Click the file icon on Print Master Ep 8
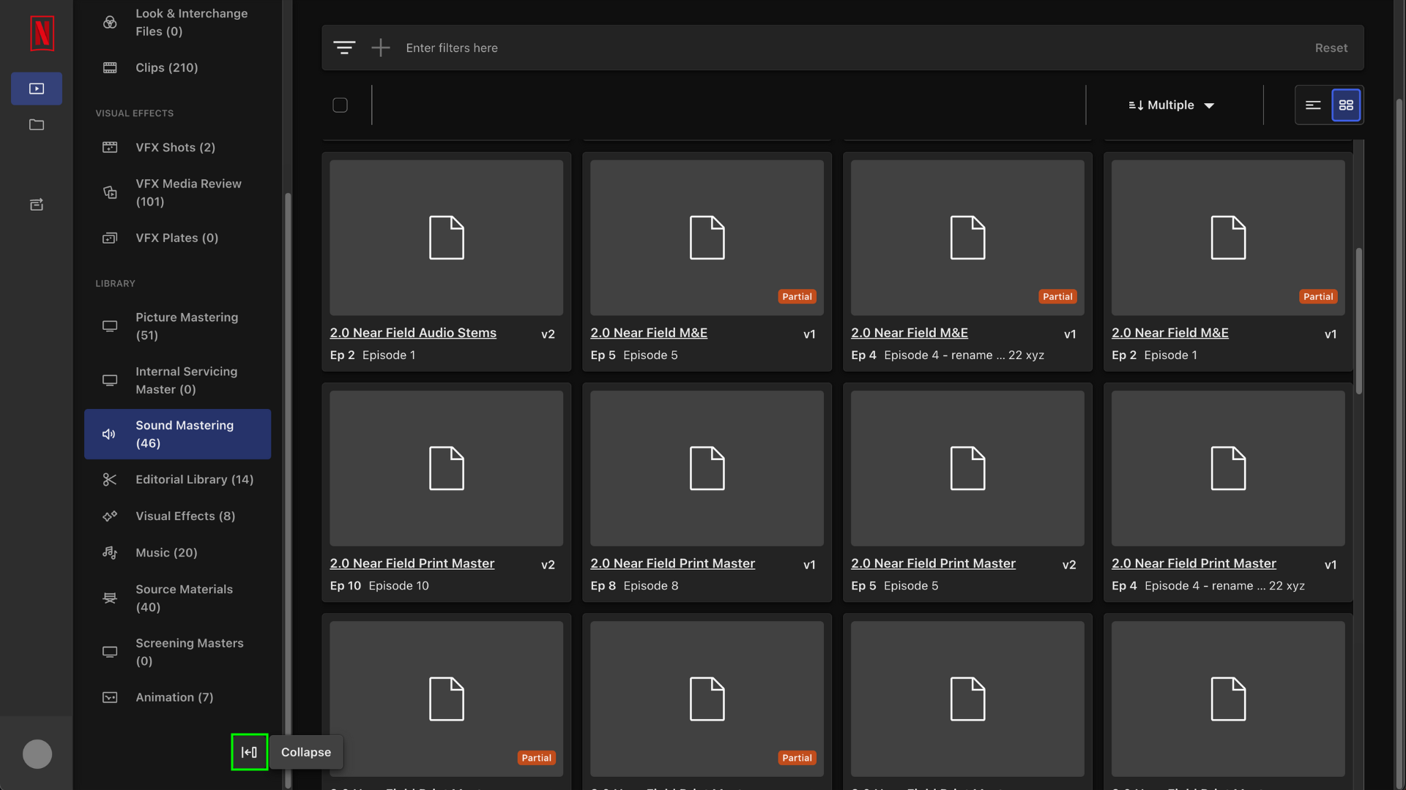The image size is (1406, 790). tap(707, 468)
